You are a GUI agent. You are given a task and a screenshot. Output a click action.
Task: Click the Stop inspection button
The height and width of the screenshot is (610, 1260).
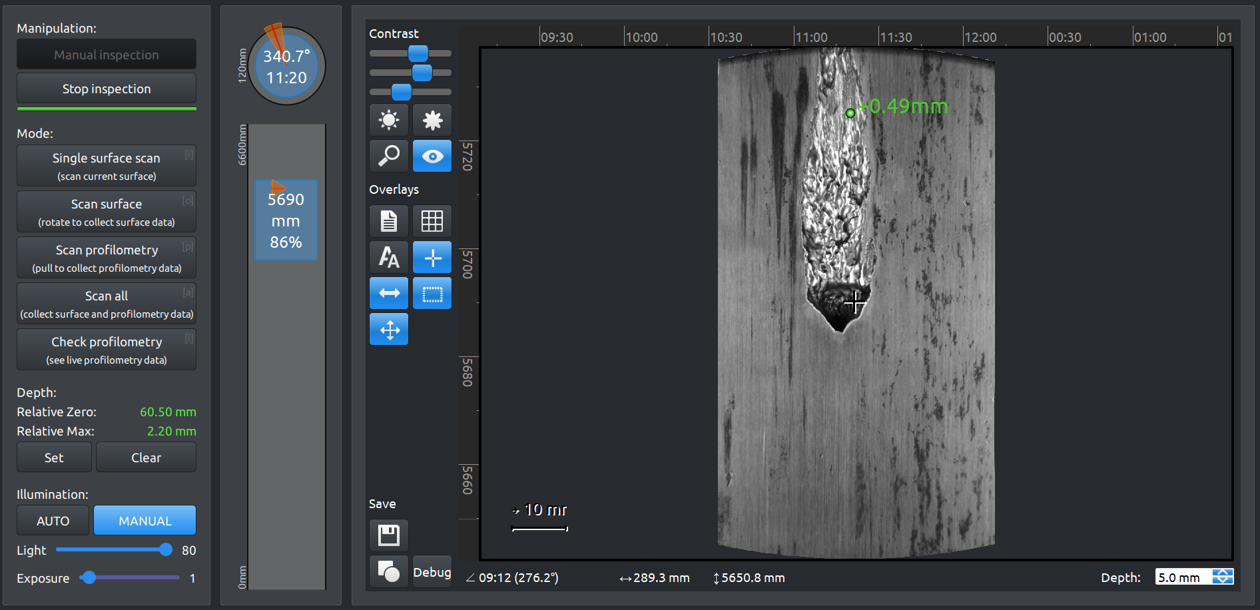107,89
